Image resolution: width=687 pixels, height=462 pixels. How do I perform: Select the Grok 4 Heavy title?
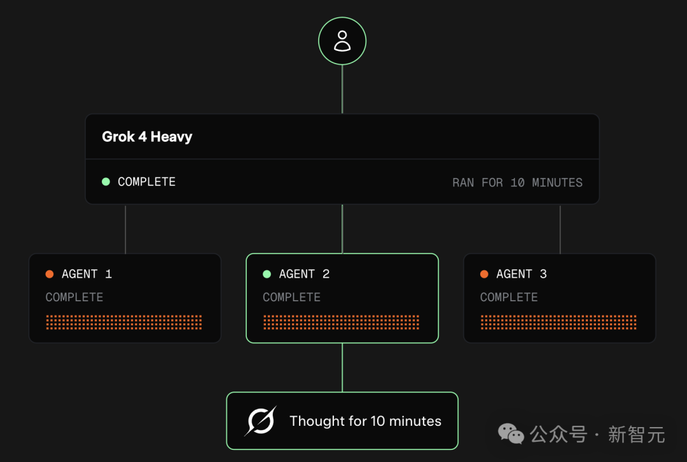click(147, 137)
